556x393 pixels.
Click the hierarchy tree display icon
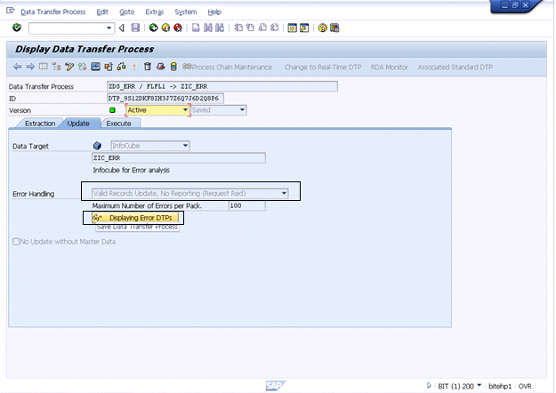(x=56, y=67)
